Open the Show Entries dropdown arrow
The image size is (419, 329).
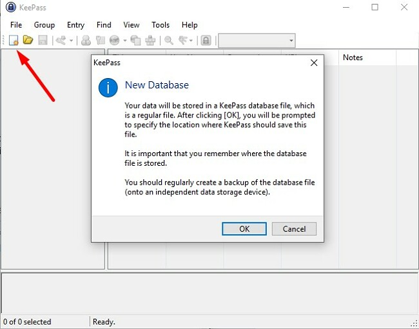click(x=191, y=41)
